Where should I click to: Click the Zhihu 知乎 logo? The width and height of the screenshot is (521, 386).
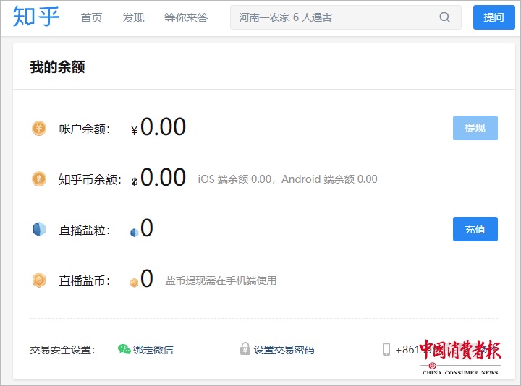pyautogui.click(x=36, y=17)
